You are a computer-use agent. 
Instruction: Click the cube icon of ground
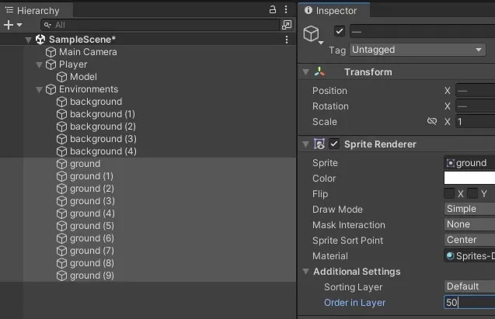coord(61,164)
